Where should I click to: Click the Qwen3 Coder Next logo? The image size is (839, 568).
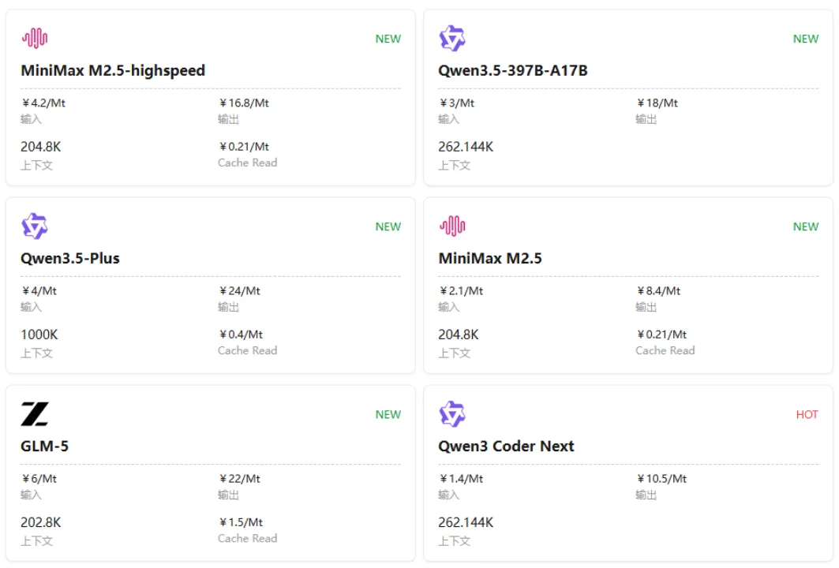click(x=452, y=414)
